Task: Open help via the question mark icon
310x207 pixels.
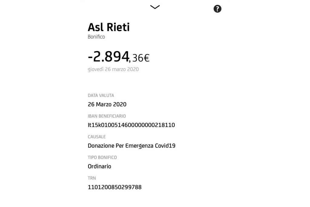Action: point(217,9)
